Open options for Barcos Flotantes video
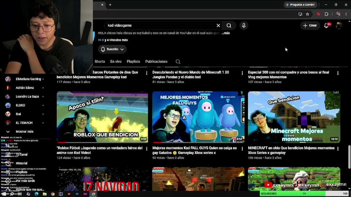351x197 pixels. coord(147,73)
